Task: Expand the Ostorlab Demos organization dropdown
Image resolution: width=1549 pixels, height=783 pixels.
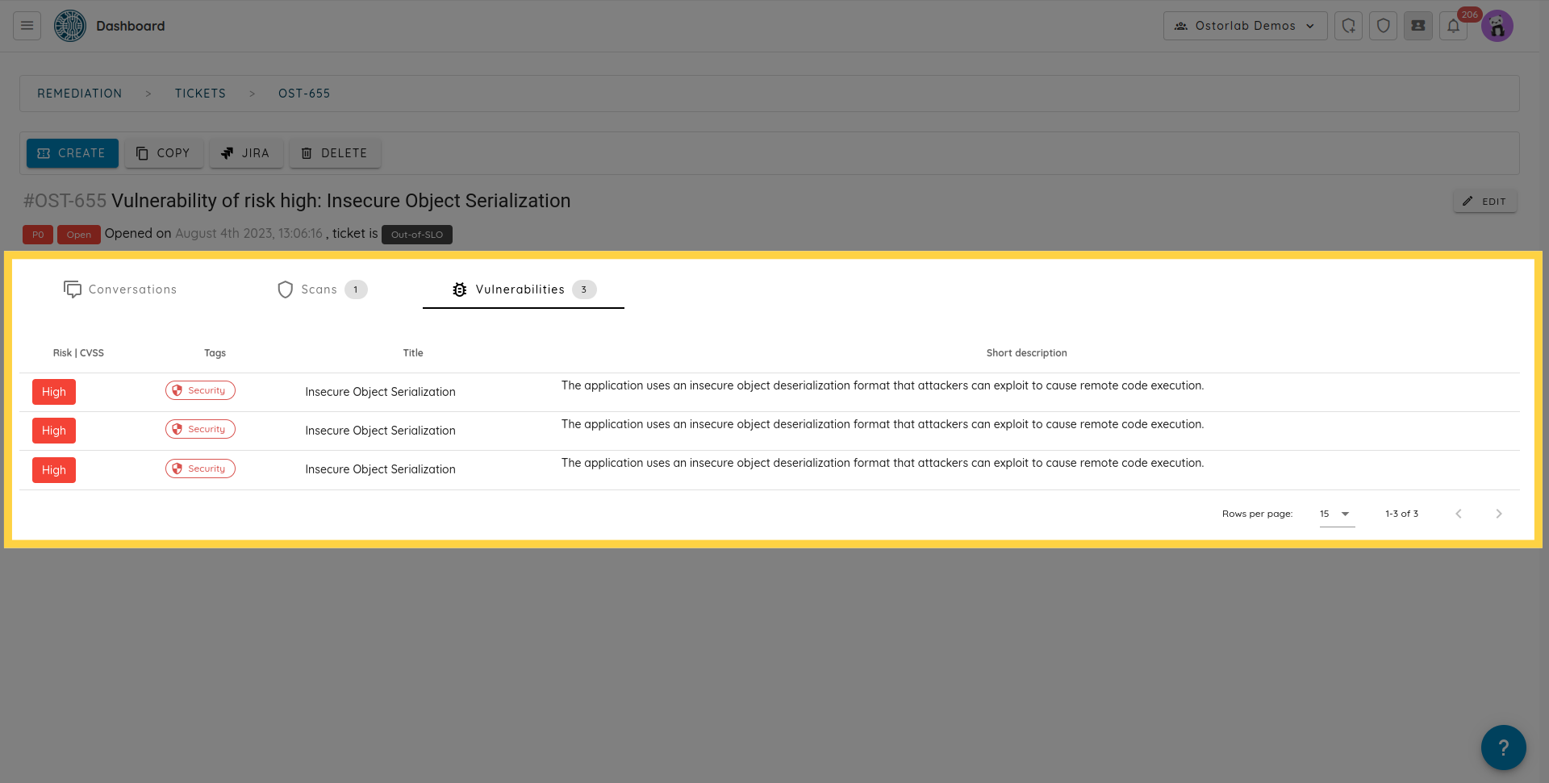Action: coord(1245,26)
